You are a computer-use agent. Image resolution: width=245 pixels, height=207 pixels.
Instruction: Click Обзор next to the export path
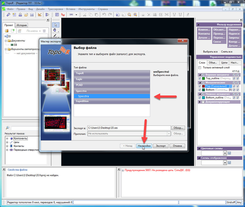(x=178, y=128)
